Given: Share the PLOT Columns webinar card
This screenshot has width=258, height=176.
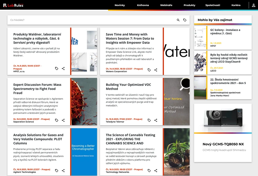Looking at the screenshot, I should [x=63, y=171].
